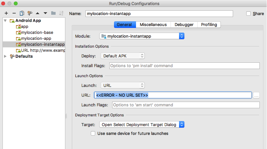Image resolution: width=267 pixels, height=149 pixels.
Task: Click the Install Flags input field
Action: (184, 66)
